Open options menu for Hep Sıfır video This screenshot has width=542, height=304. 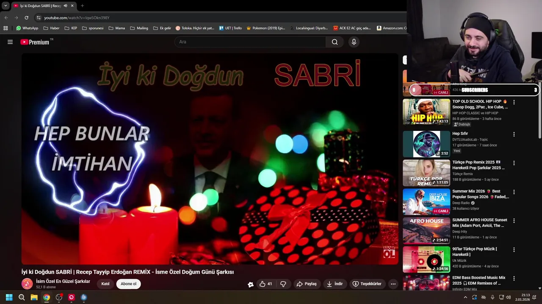pos(514,134)
